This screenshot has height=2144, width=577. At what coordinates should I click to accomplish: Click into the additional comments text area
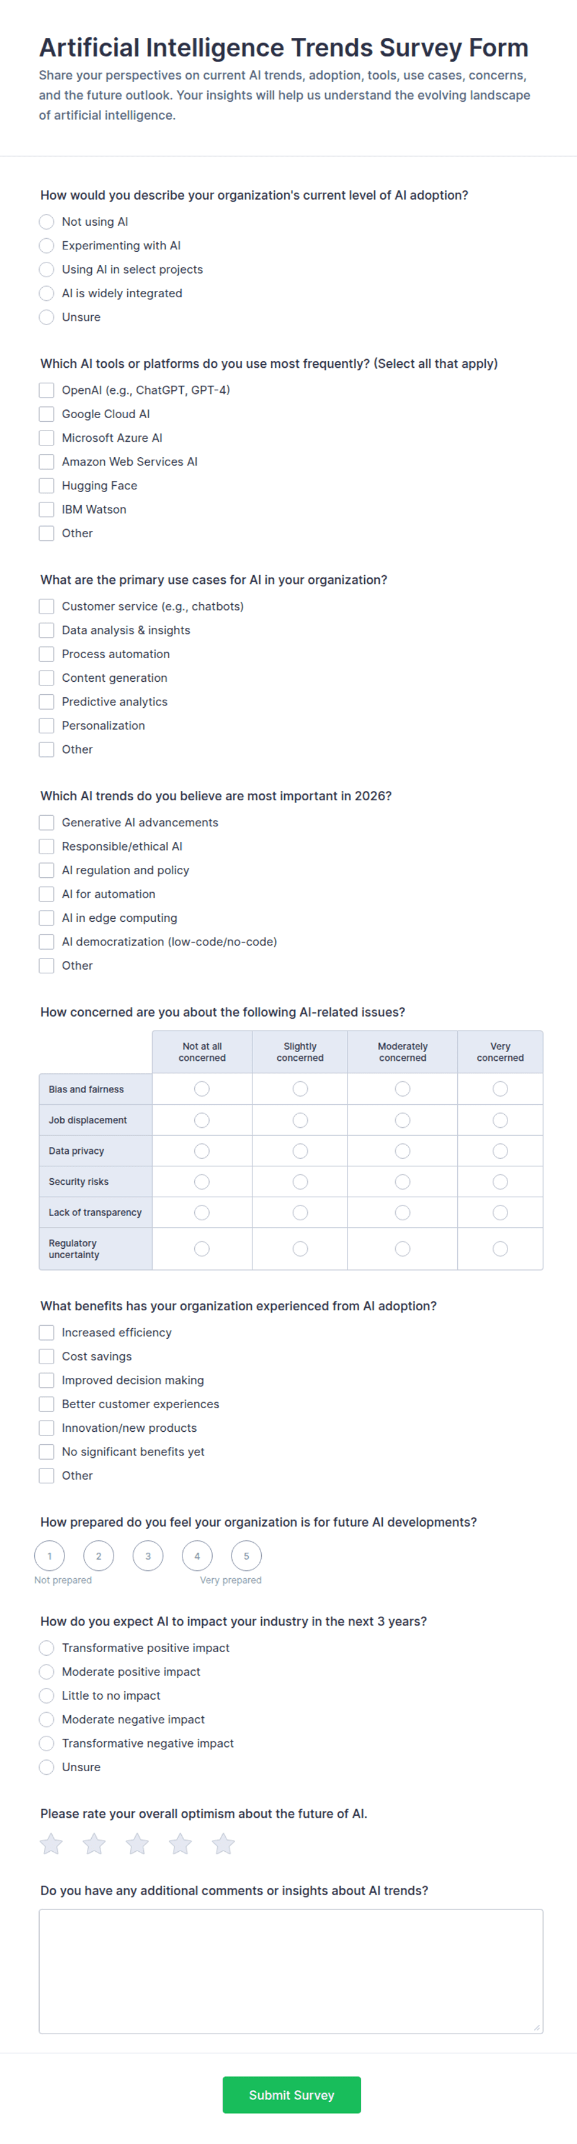coord(290,1972)
